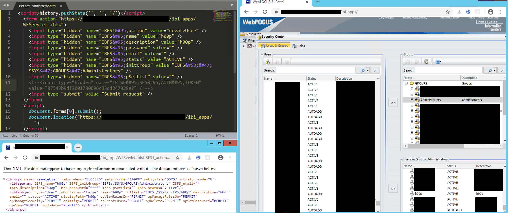The height and width of the screenshot is (213, 508).
Task: Open the Sublime tab list dropdown arrow
Action: [x=232, y=5]
